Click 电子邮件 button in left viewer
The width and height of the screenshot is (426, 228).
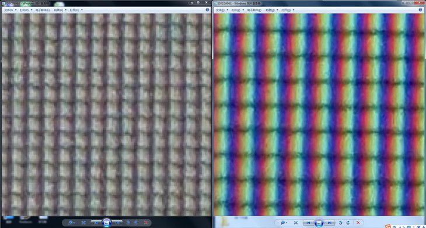tap(42, 10)
